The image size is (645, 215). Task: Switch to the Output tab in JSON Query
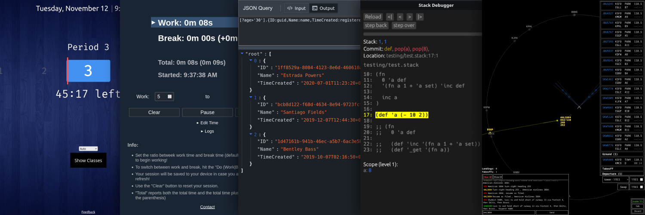323,8
